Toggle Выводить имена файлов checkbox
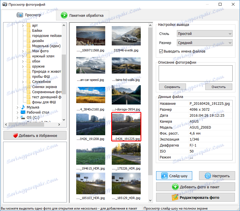The image size is (240, 211). click(x=161, y=51)
